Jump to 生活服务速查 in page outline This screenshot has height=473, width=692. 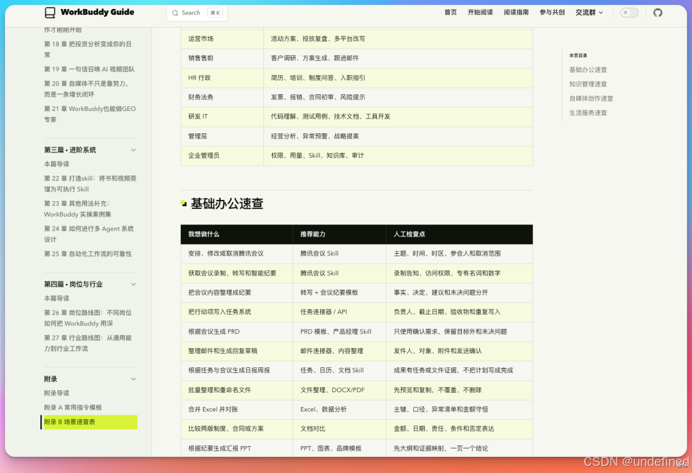point(588,113)
